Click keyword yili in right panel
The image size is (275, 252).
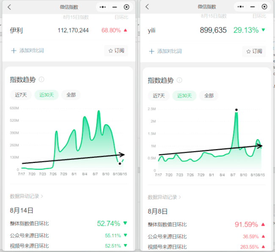151,30
